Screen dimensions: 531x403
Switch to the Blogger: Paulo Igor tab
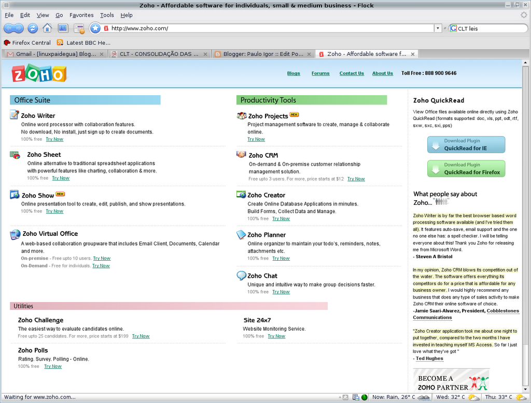pyautogui.click(x=263, y=54)
